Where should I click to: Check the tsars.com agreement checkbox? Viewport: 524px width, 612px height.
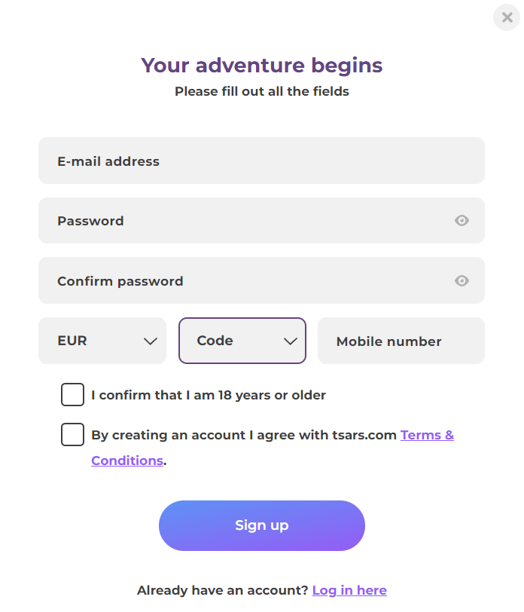(x=72, y=435)
